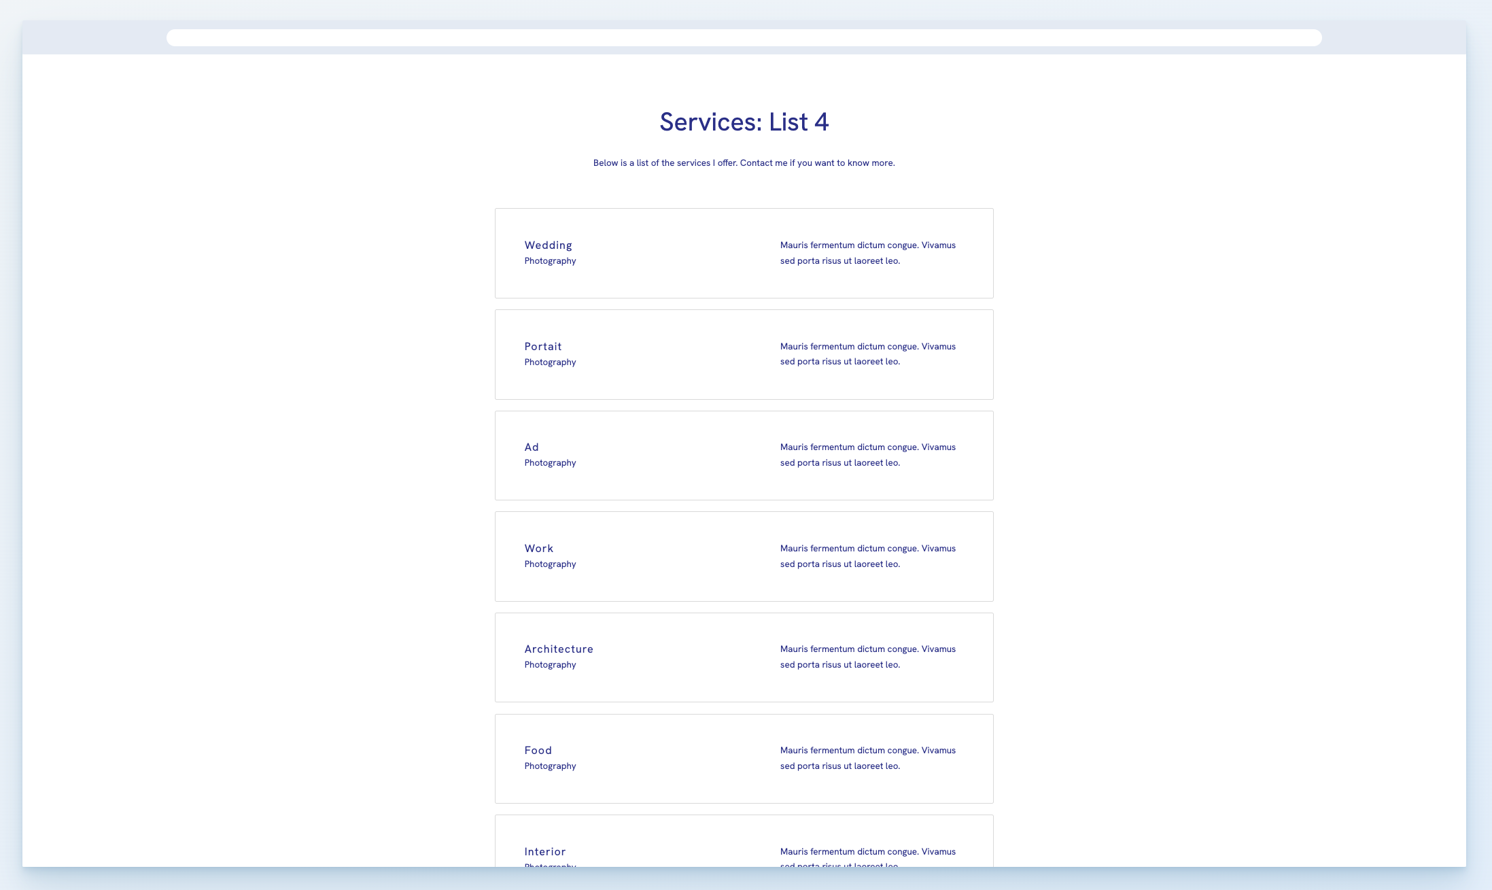
Task: Click the Photography subtitle under Food
Action: coord(550,766)
